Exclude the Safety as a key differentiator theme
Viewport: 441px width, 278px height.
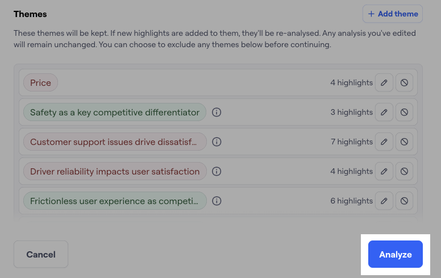pyautogui.click(x=404, y=113)
